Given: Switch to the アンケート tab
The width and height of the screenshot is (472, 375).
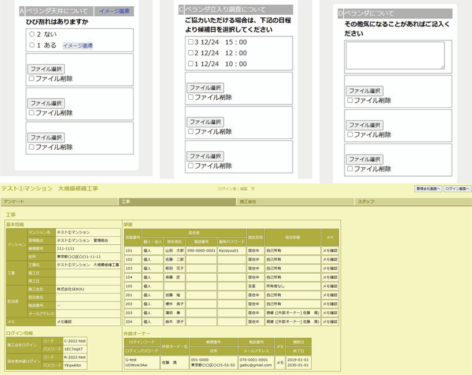Looking at the screenshot, I should coord(13,201).
